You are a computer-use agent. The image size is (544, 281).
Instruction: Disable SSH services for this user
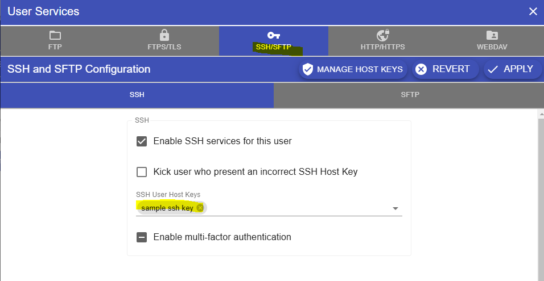142,141
